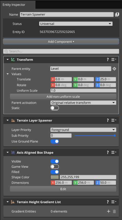This screenshot has width=122, height=220.
Task: Enable Game View toggle
Action: pyautogui.click(x=55, y=167)
